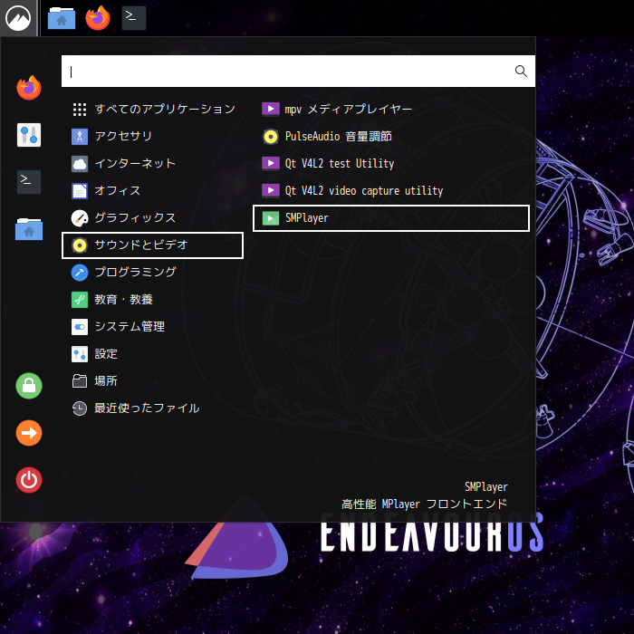Open file manager from top panel

click(x=62, y=18)
